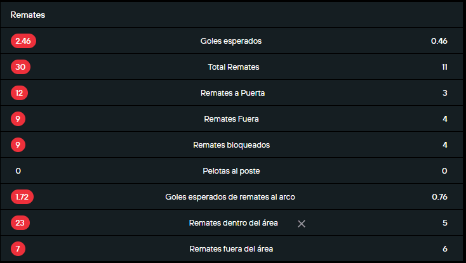Click the red 9 badge for Remates bloqueados
Viewport: 466px width, 263px height.
(x=18, y=145)
